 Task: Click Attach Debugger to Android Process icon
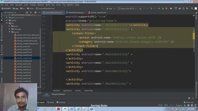coord(163,9)
